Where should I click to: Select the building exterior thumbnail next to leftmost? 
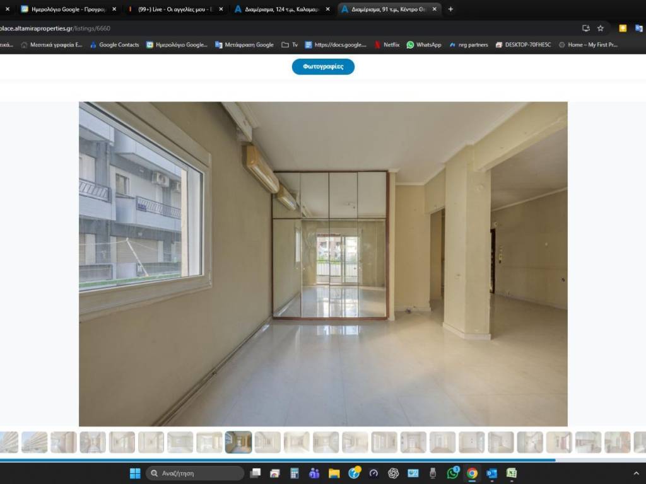pos(34,442)
